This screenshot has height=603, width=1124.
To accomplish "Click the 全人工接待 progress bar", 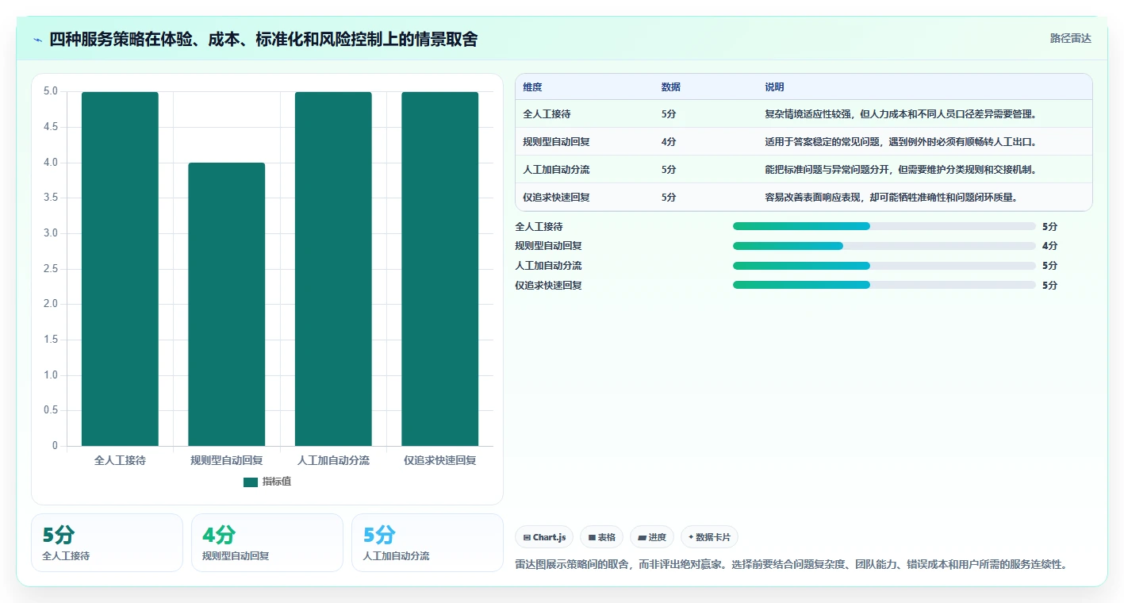I will coord(884,226).
